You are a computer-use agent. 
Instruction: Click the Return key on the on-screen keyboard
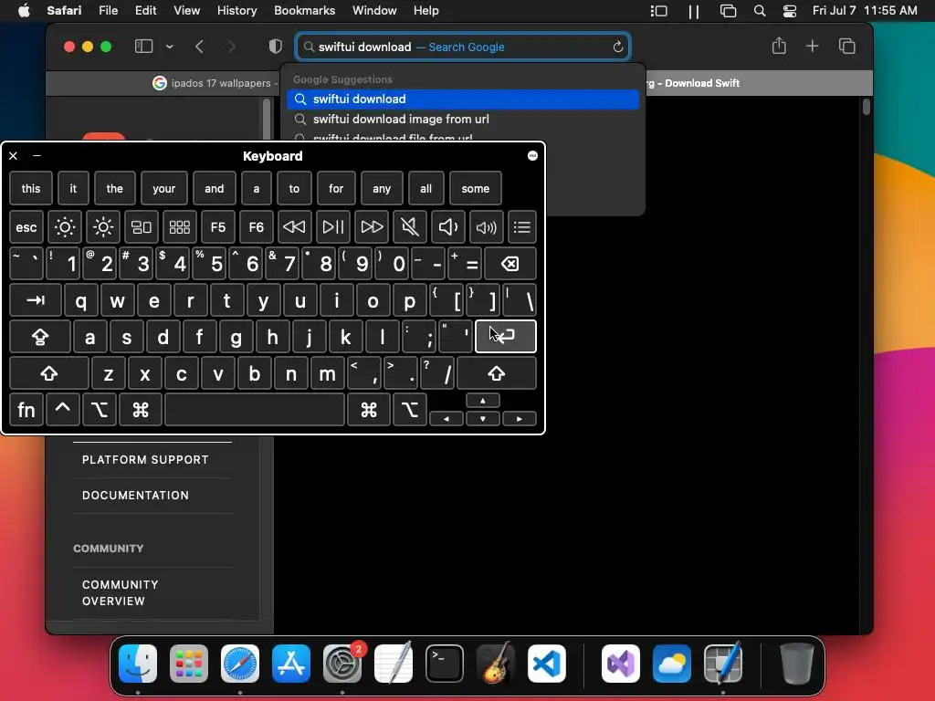505,337
